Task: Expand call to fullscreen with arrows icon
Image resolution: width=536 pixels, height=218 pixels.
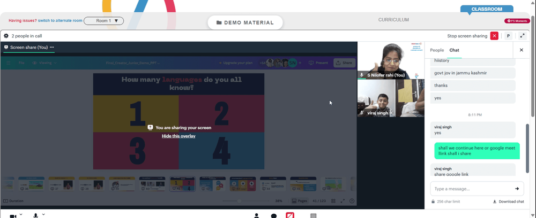Action: (522, 36)
